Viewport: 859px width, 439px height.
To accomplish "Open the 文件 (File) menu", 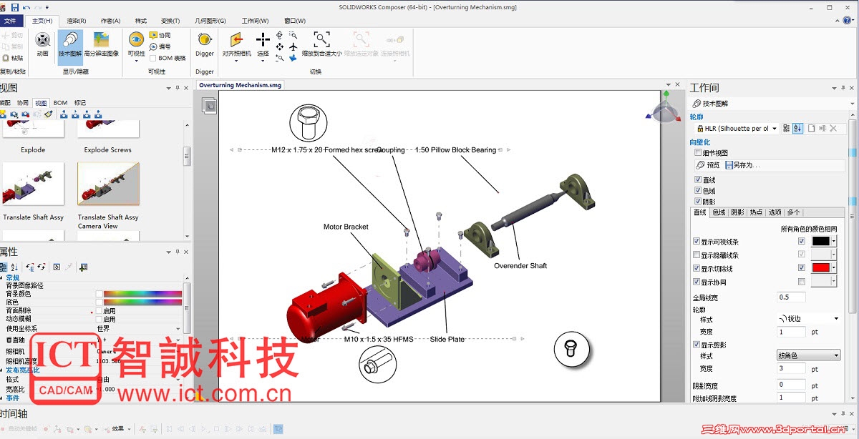I will [x=11, y=21].
